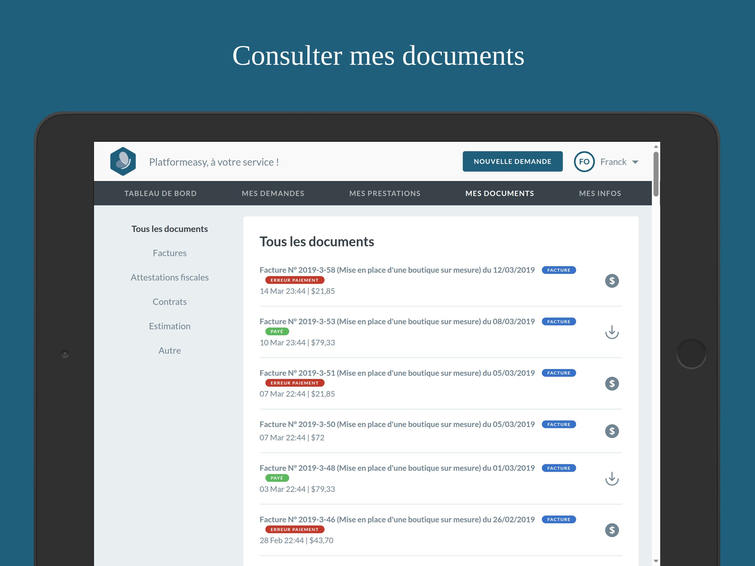The image size is (755, 566).
Task: Open Facture N° 2019-3-53 title
Action: pyautogui.click(x=397, y=322)
